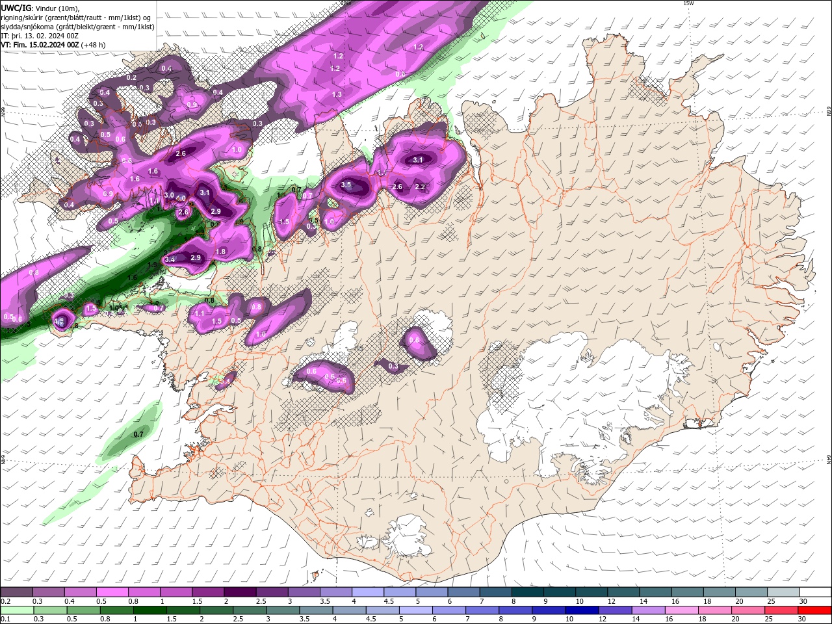
Task: Click the darkest green swatch between 1 and 1.5
Action: (x=149, y=610)
